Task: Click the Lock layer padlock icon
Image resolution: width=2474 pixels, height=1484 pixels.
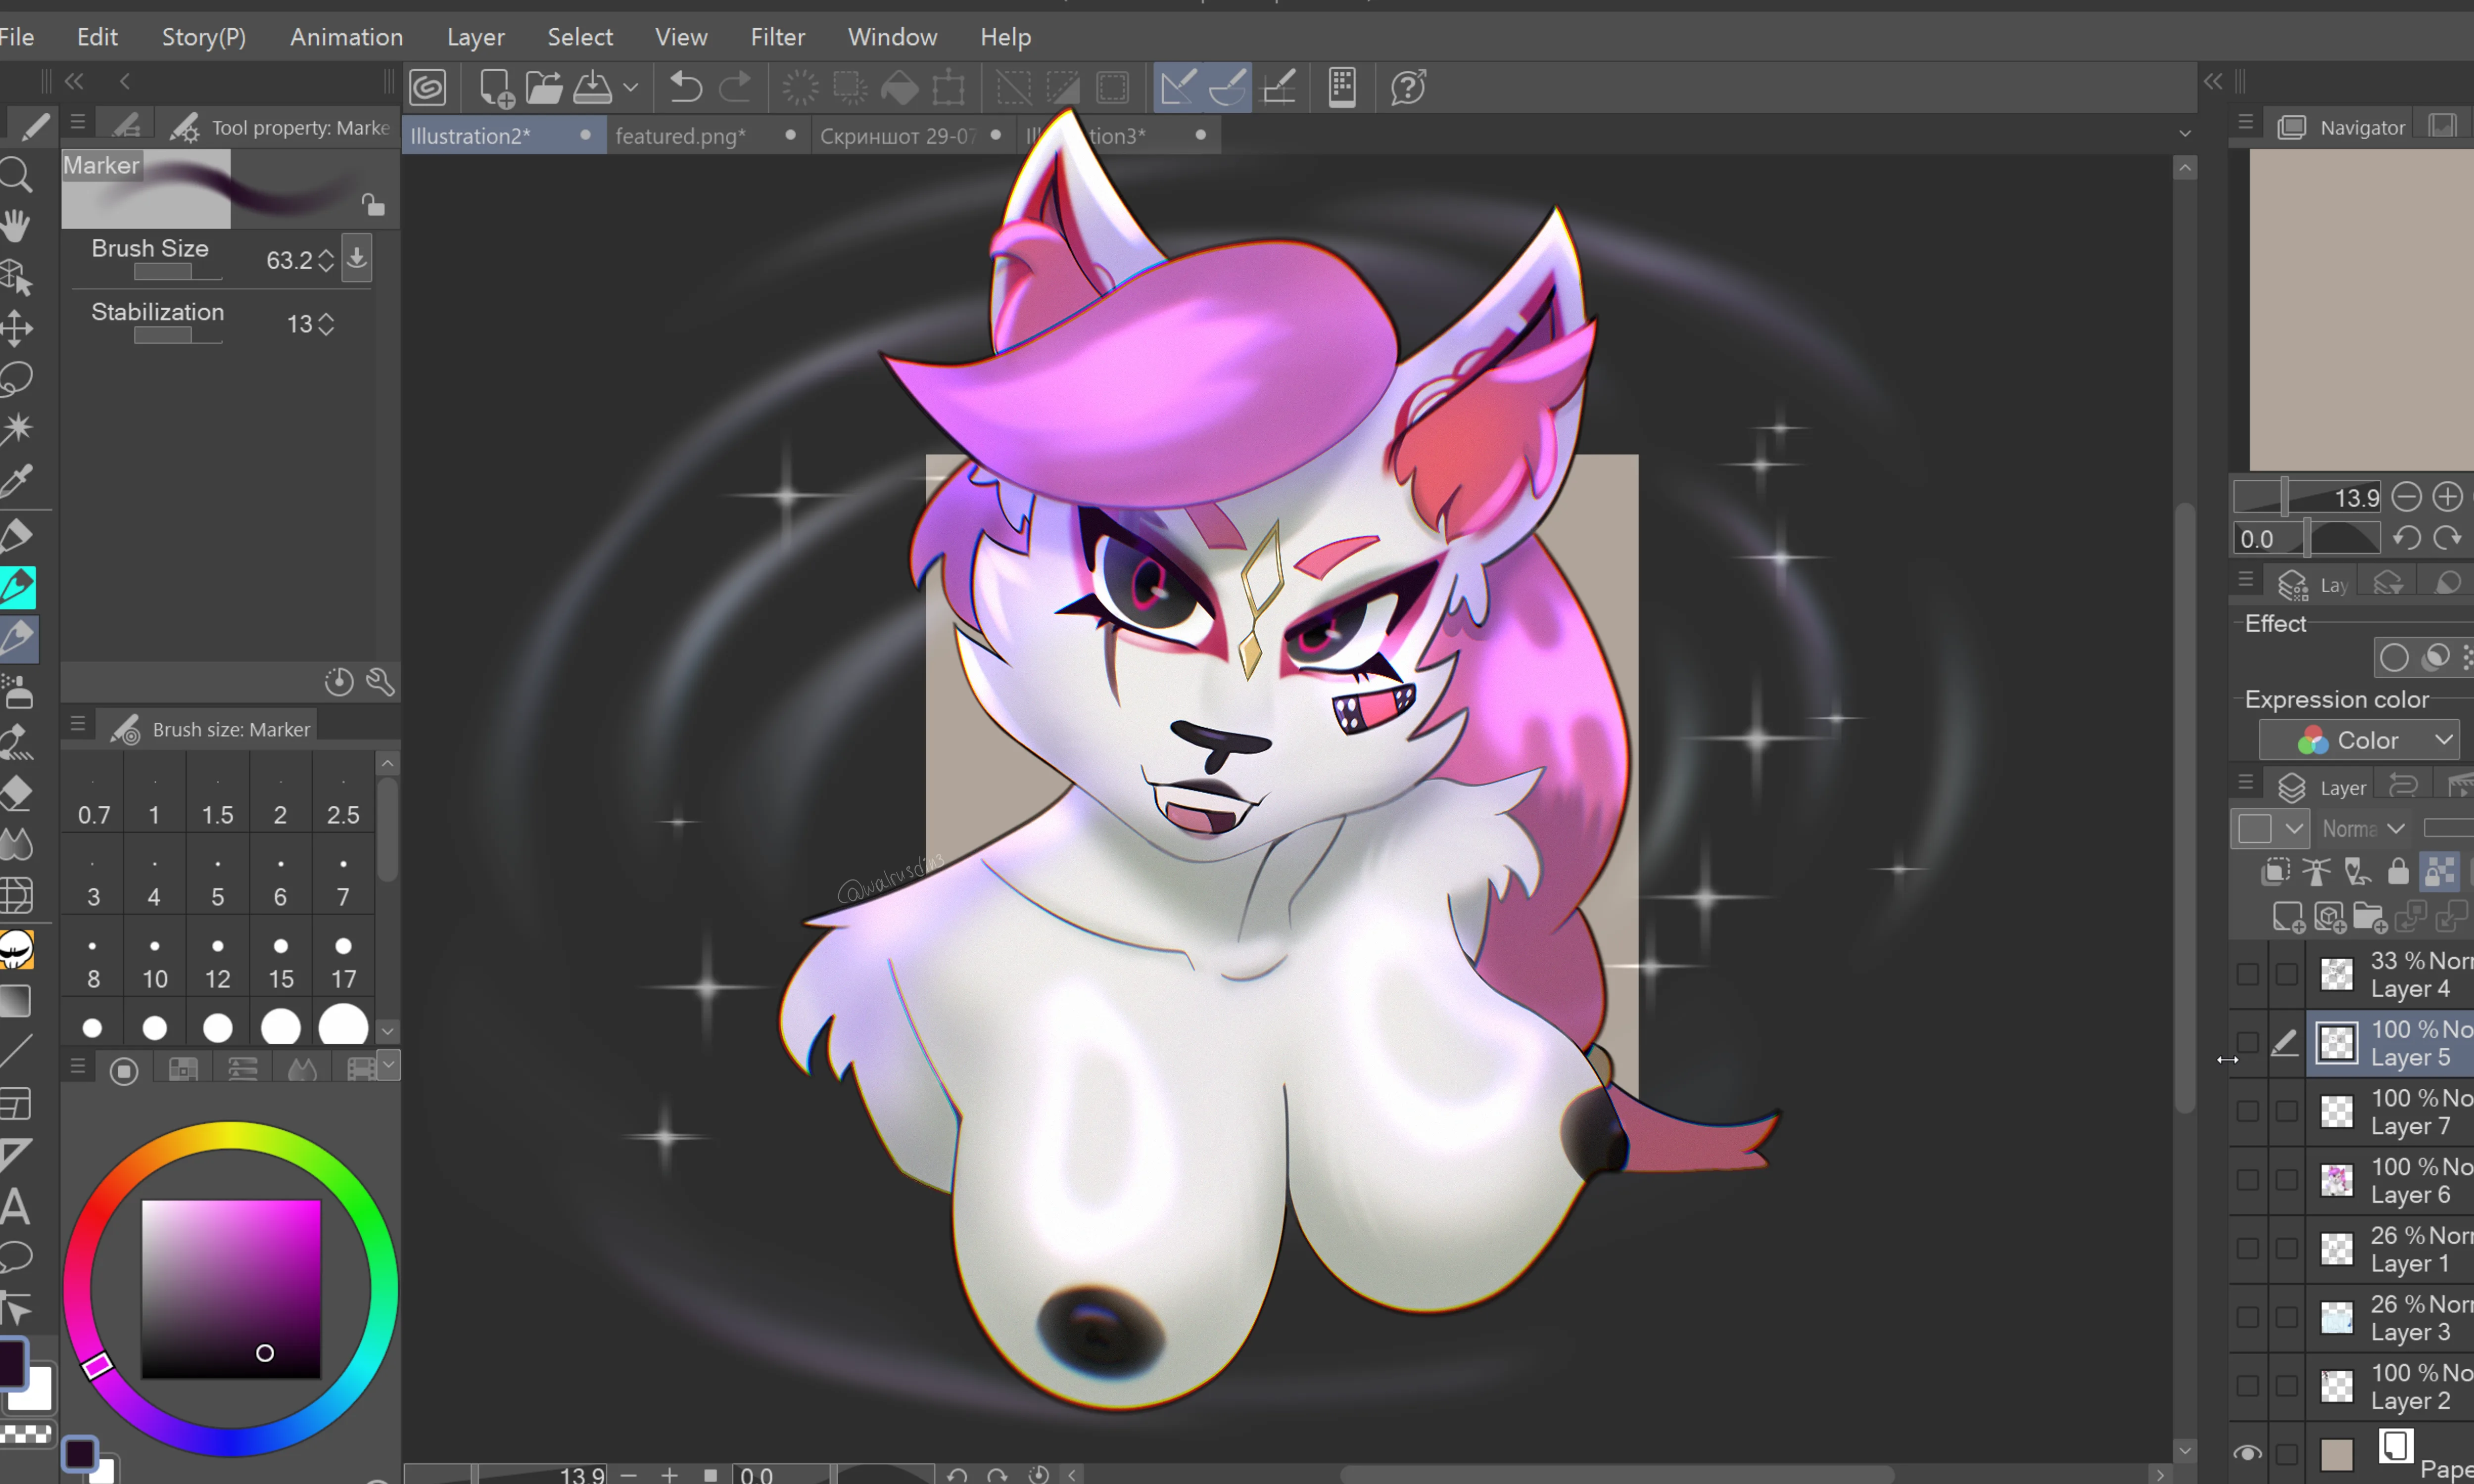Action: 2398,872
